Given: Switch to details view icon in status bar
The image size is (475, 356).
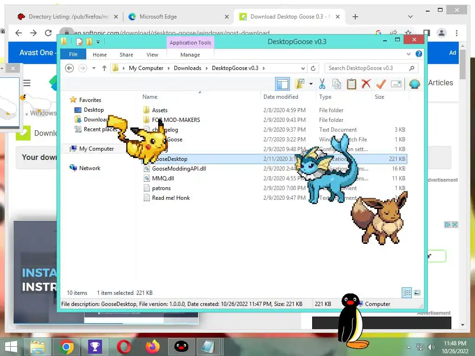Looking at the screenshot, I should click(x=407, y=292).
